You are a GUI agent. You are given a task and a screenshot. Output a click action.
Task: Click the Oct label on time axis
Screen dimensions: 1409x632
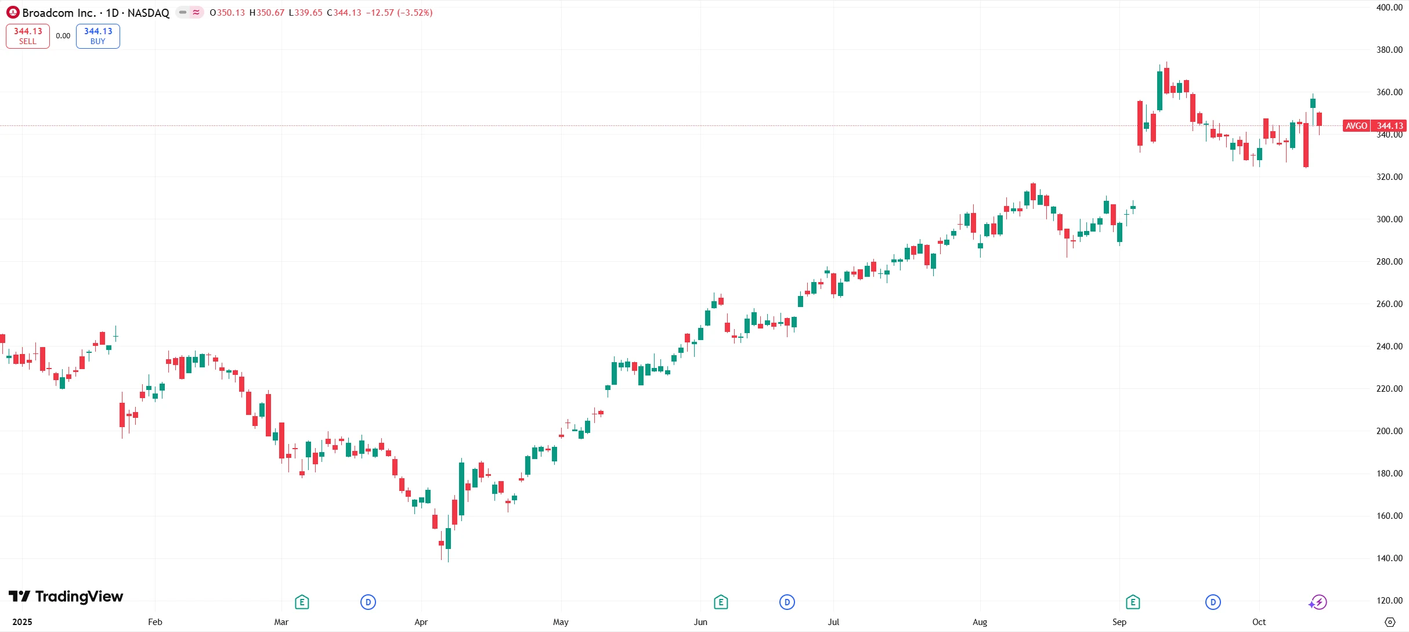(x=1259, y=622)
